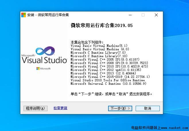Click the small Microsoft logo under Visual Studio
Viewport: 189px width, 131px height.
coord(43,69)
